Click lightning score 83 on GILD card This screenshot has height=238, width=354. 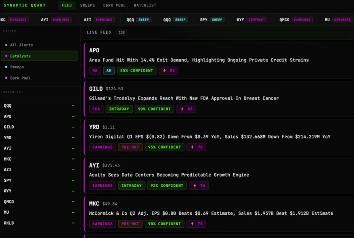coord(186,109)
